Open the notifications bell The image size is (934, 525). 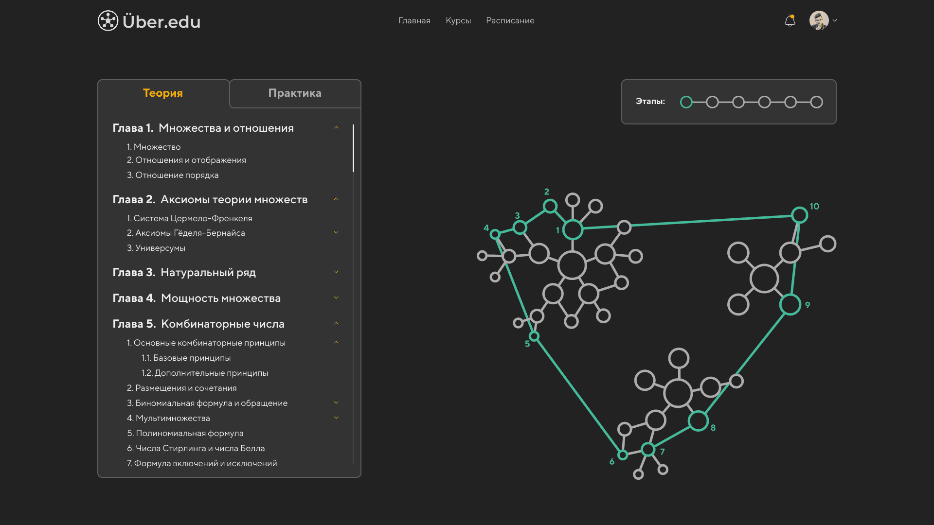[x=790, y=20]
